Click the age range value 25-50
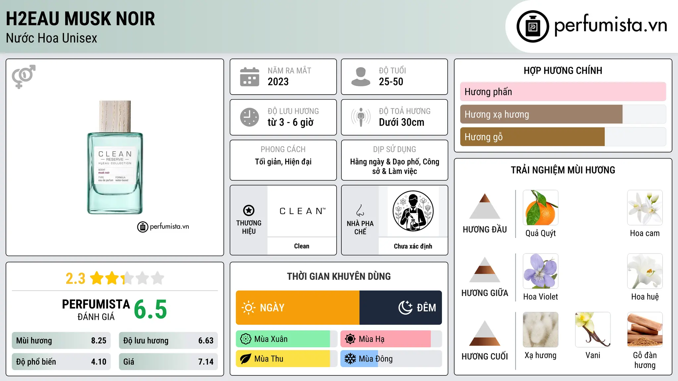The image size is (678, 381). (x=391, y=82)
